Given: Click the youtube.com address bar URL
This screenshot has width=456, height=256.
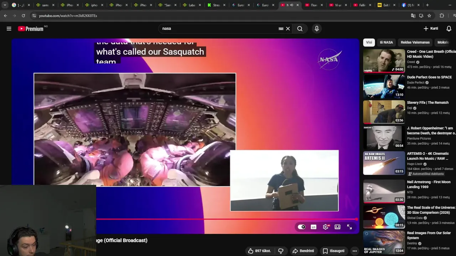Looking at the screenshot, I should tap(68, 16).
